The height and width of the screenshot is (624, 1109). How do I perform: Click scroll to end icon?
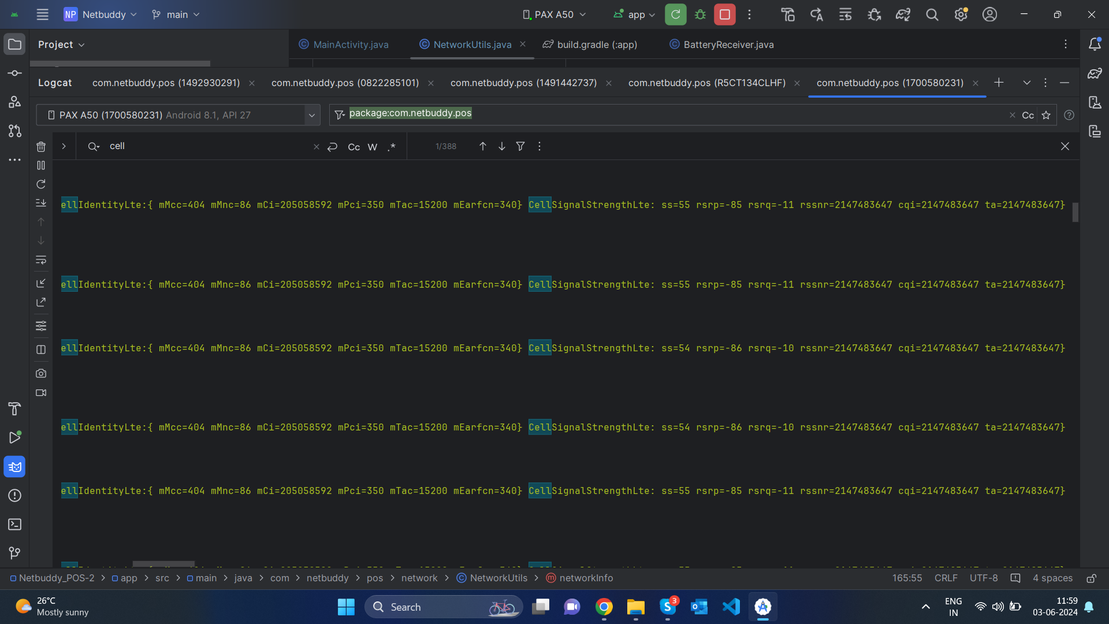click(41, 203)
